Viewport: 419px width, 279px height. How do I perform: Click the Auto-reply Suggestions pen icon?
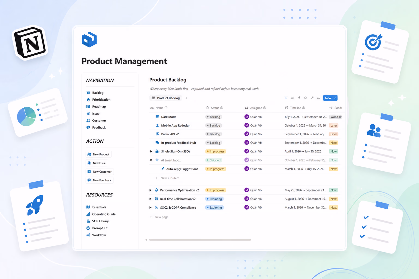click(162, 169)
